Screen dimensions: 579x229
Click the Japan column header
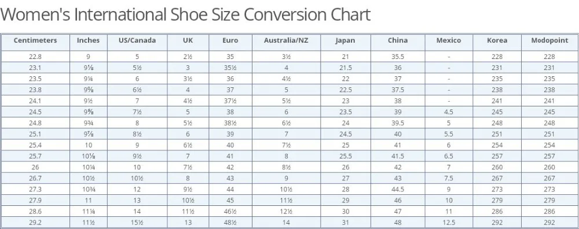pos(345,40)
